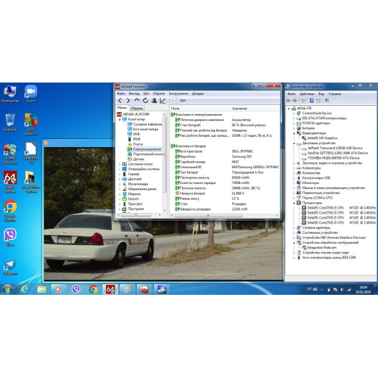The height and width of the screenshot is (378, 378).
Task: Click horizontal scrollbar under AIDA64 values list
Action: pyautogui.click(x=208, y=215)
